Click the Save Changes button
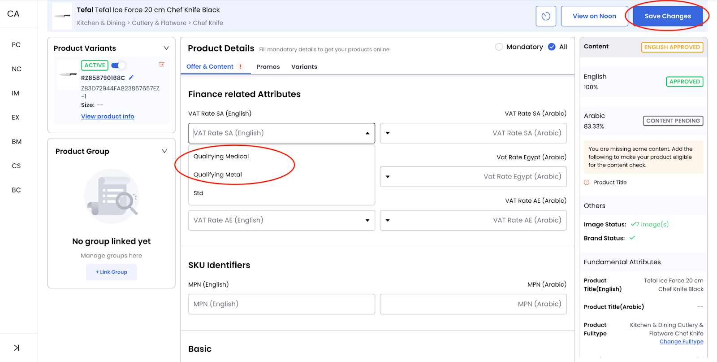Screen dimensions: 717x362 (x=668, y=16)
